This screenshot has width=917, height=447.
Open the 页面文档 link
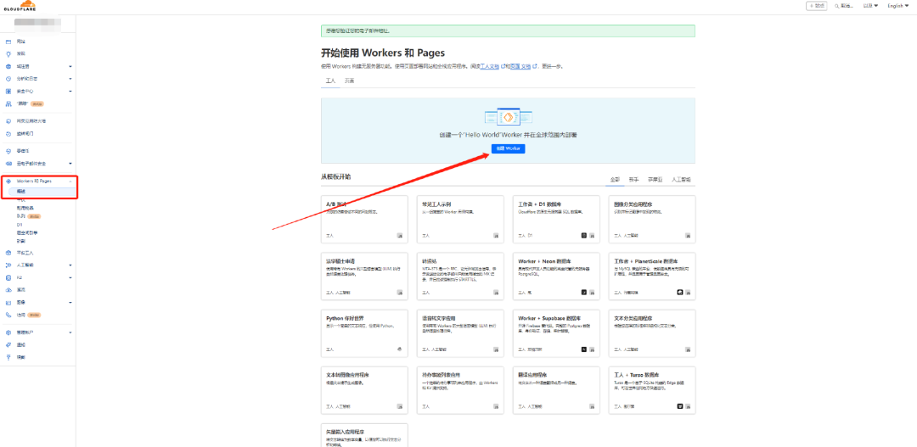coord(520,67)
